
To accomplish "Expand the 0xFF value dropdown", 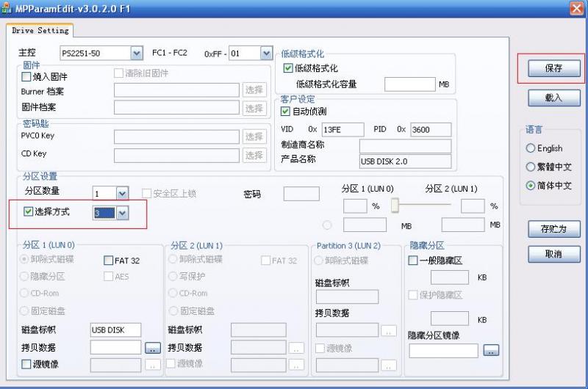I will click(x=266, y=54).
